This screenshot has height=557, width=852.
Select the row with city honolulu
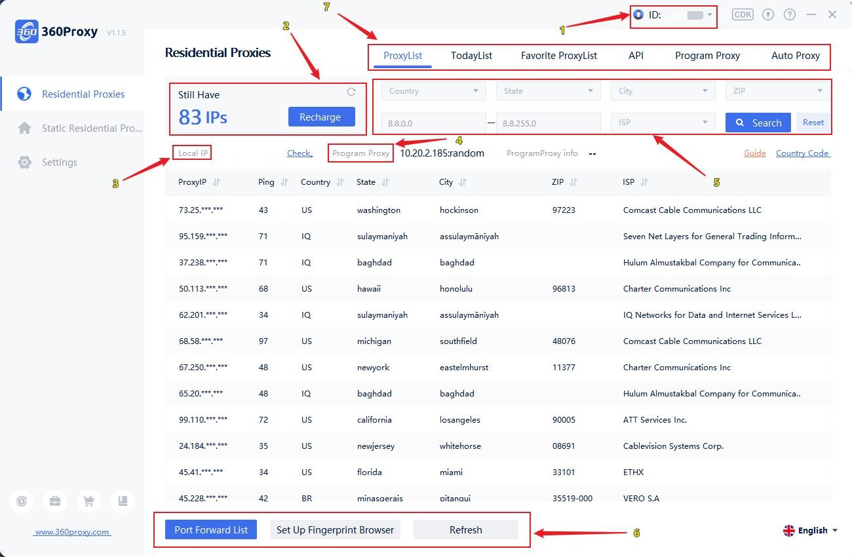(498, 288)
